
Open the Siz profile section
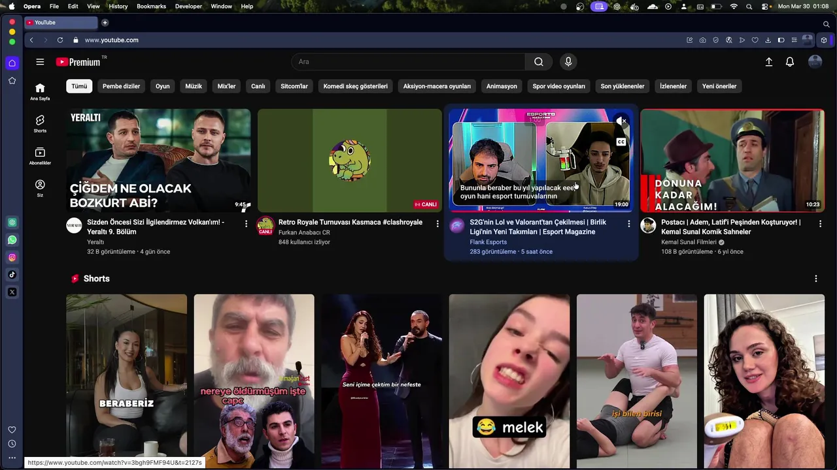40,188
